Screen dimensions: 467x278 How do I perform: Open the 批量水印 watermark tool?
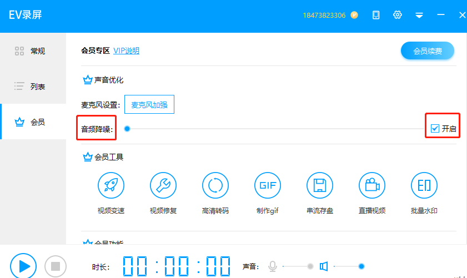click(x=424, y=185)
